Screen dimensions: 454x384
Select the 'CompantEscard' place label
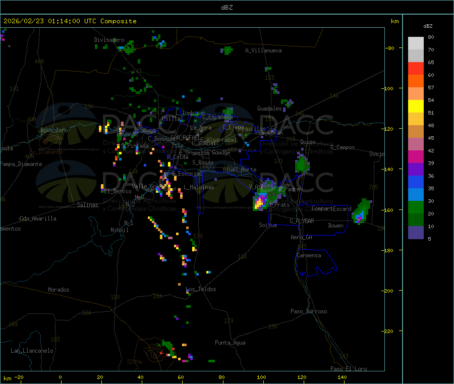[331, 208]
